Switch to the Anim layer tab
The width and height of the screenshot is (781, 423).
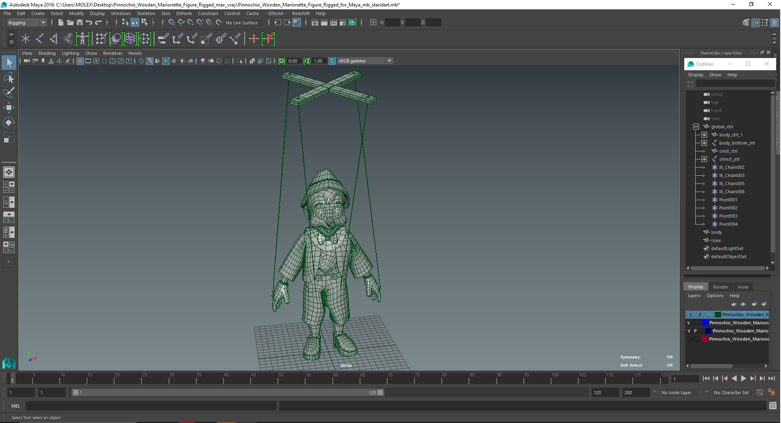743,287
